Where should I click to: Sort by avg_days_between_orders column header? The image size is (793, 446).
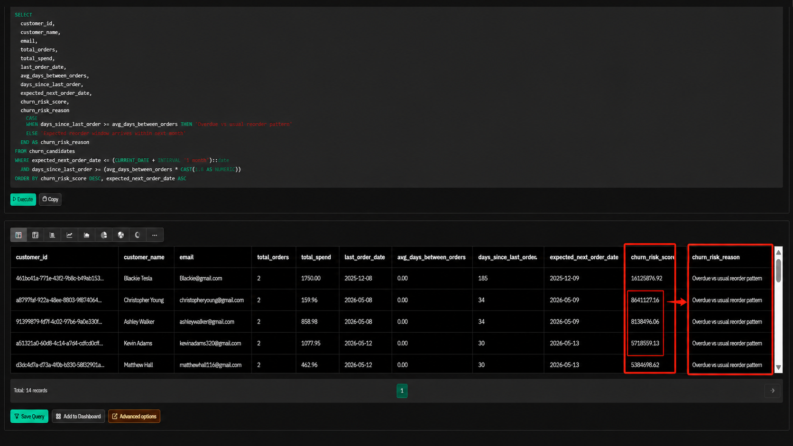[431, 257]
